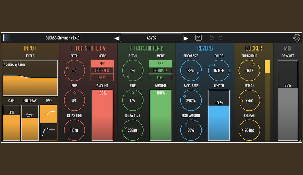Click the ducker release knob at 204ms
This screenshot has height=175, width=303.
pyautogui.click(x=249, y=130)
